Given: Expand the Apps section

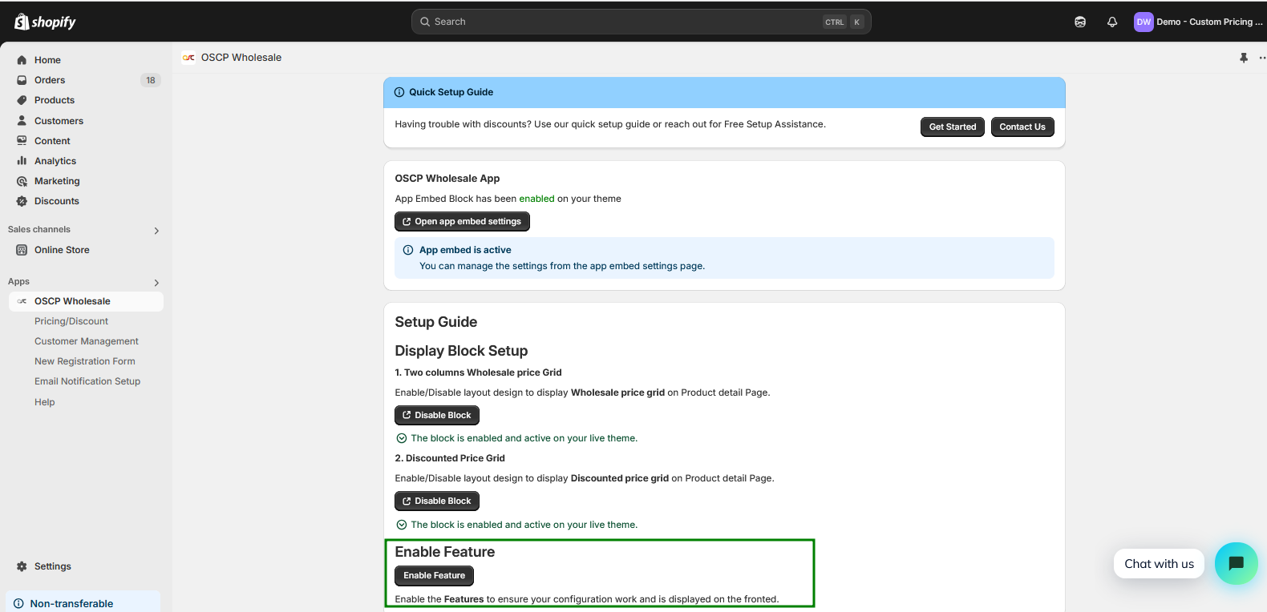Looking at the screenshot, I should [x=156, y=283].
